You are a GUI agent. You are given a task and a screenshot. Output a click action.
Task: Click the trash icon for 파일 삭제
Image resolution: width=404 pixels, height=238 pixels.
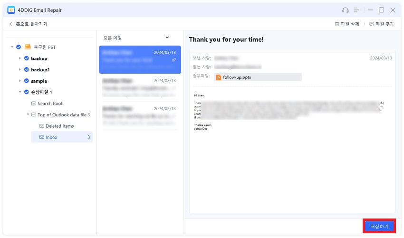click(337, 24)
